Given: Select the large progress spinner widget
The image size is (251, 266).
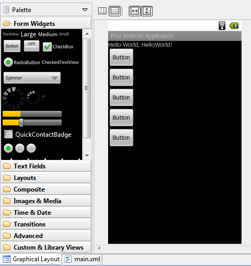Looking at the screenshot, I should point(14,98).
